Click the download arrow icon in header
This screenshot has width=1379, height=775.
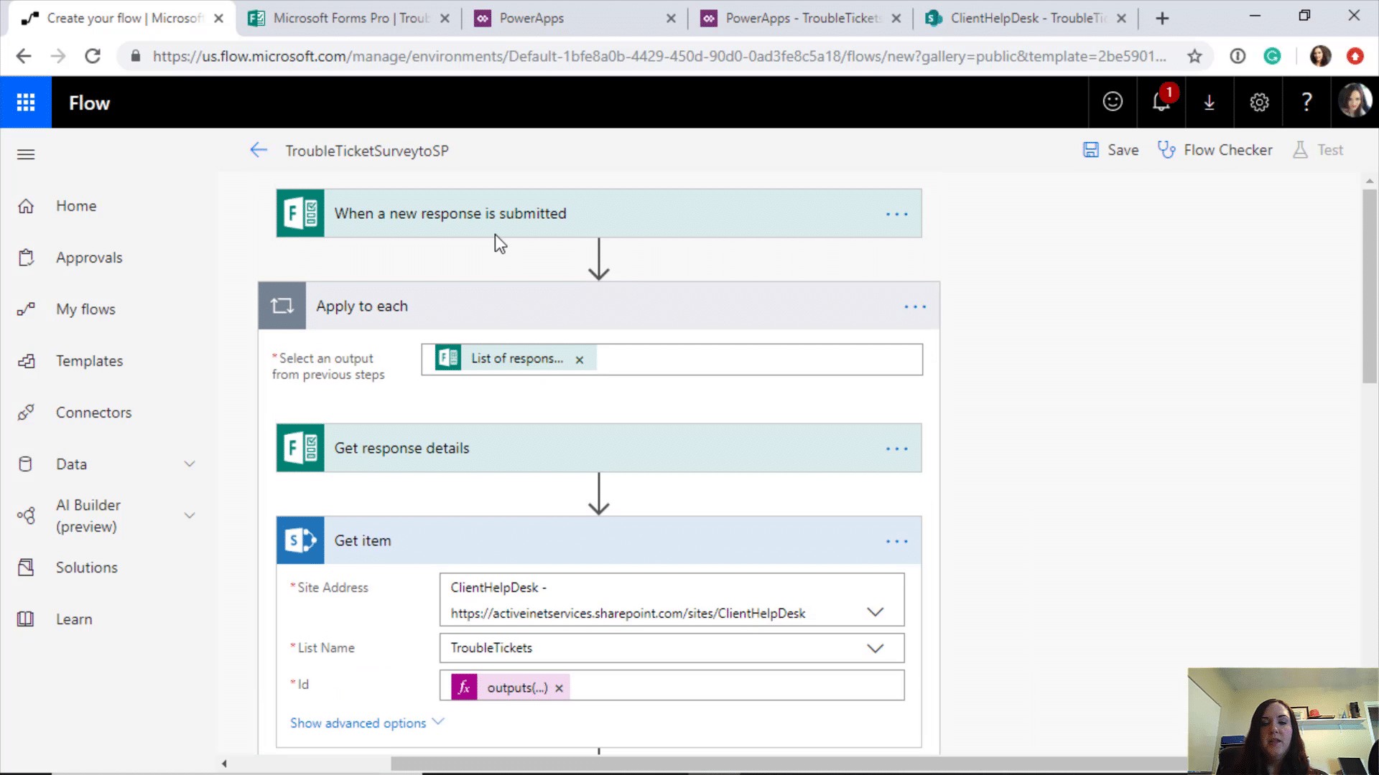point(1209,103)
